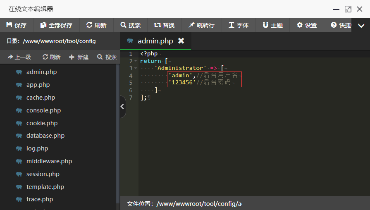Expand the toolbar overflow chevron
The width and height of the screenshot is (370, 210).
tap(361, 25)
